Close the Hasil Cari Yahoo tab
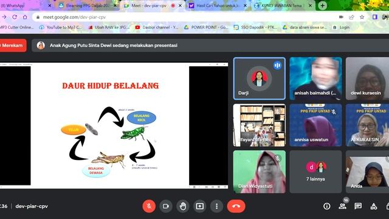The width and height of the screenshot is (389, 219). click(245, 5)
